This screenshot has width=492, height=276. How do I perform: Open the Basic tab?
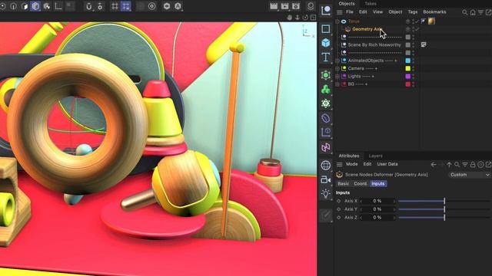pyautogui.click(x=344, y=184)
